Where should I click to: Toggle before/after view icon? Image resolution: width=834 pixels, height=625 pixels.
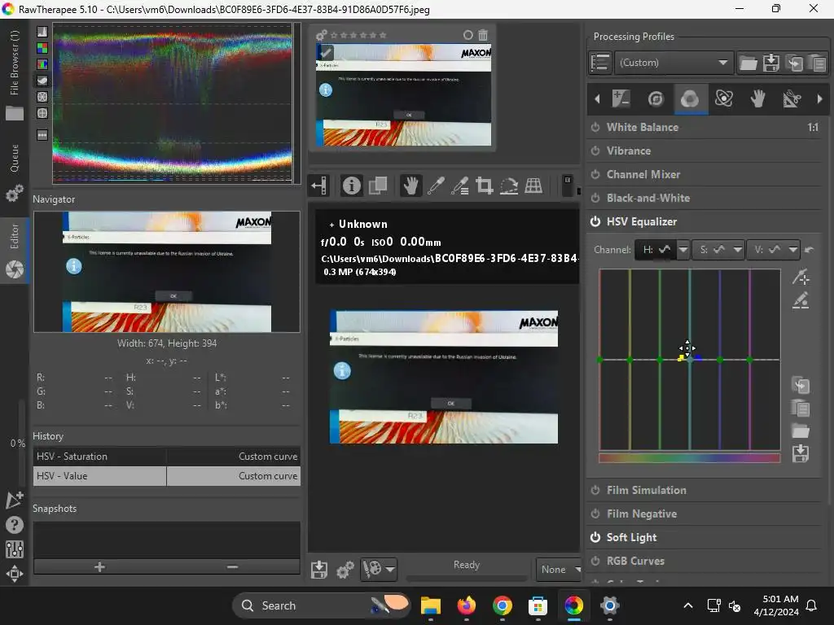click(378, 186)
